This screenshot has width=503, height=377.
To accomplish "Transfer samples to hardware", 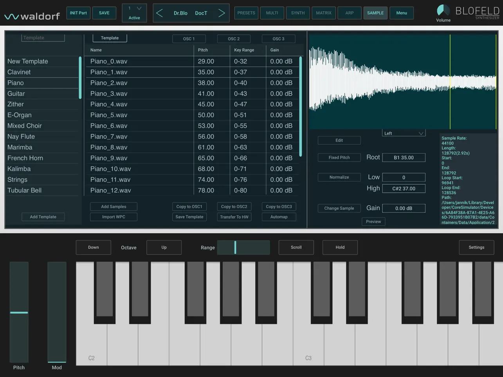I will coord(234,217).
